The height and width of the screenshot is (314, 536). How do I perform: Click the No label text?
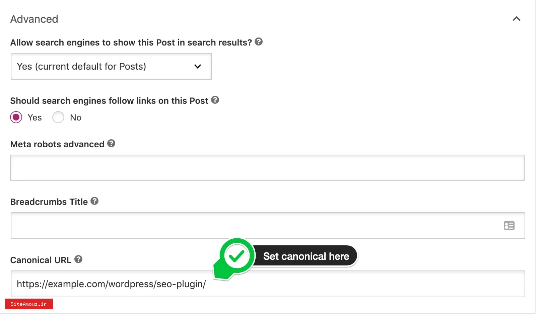coord(76,117)
